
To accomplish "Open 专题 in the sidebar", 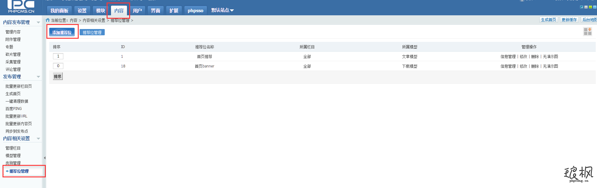I will (9, 47).
